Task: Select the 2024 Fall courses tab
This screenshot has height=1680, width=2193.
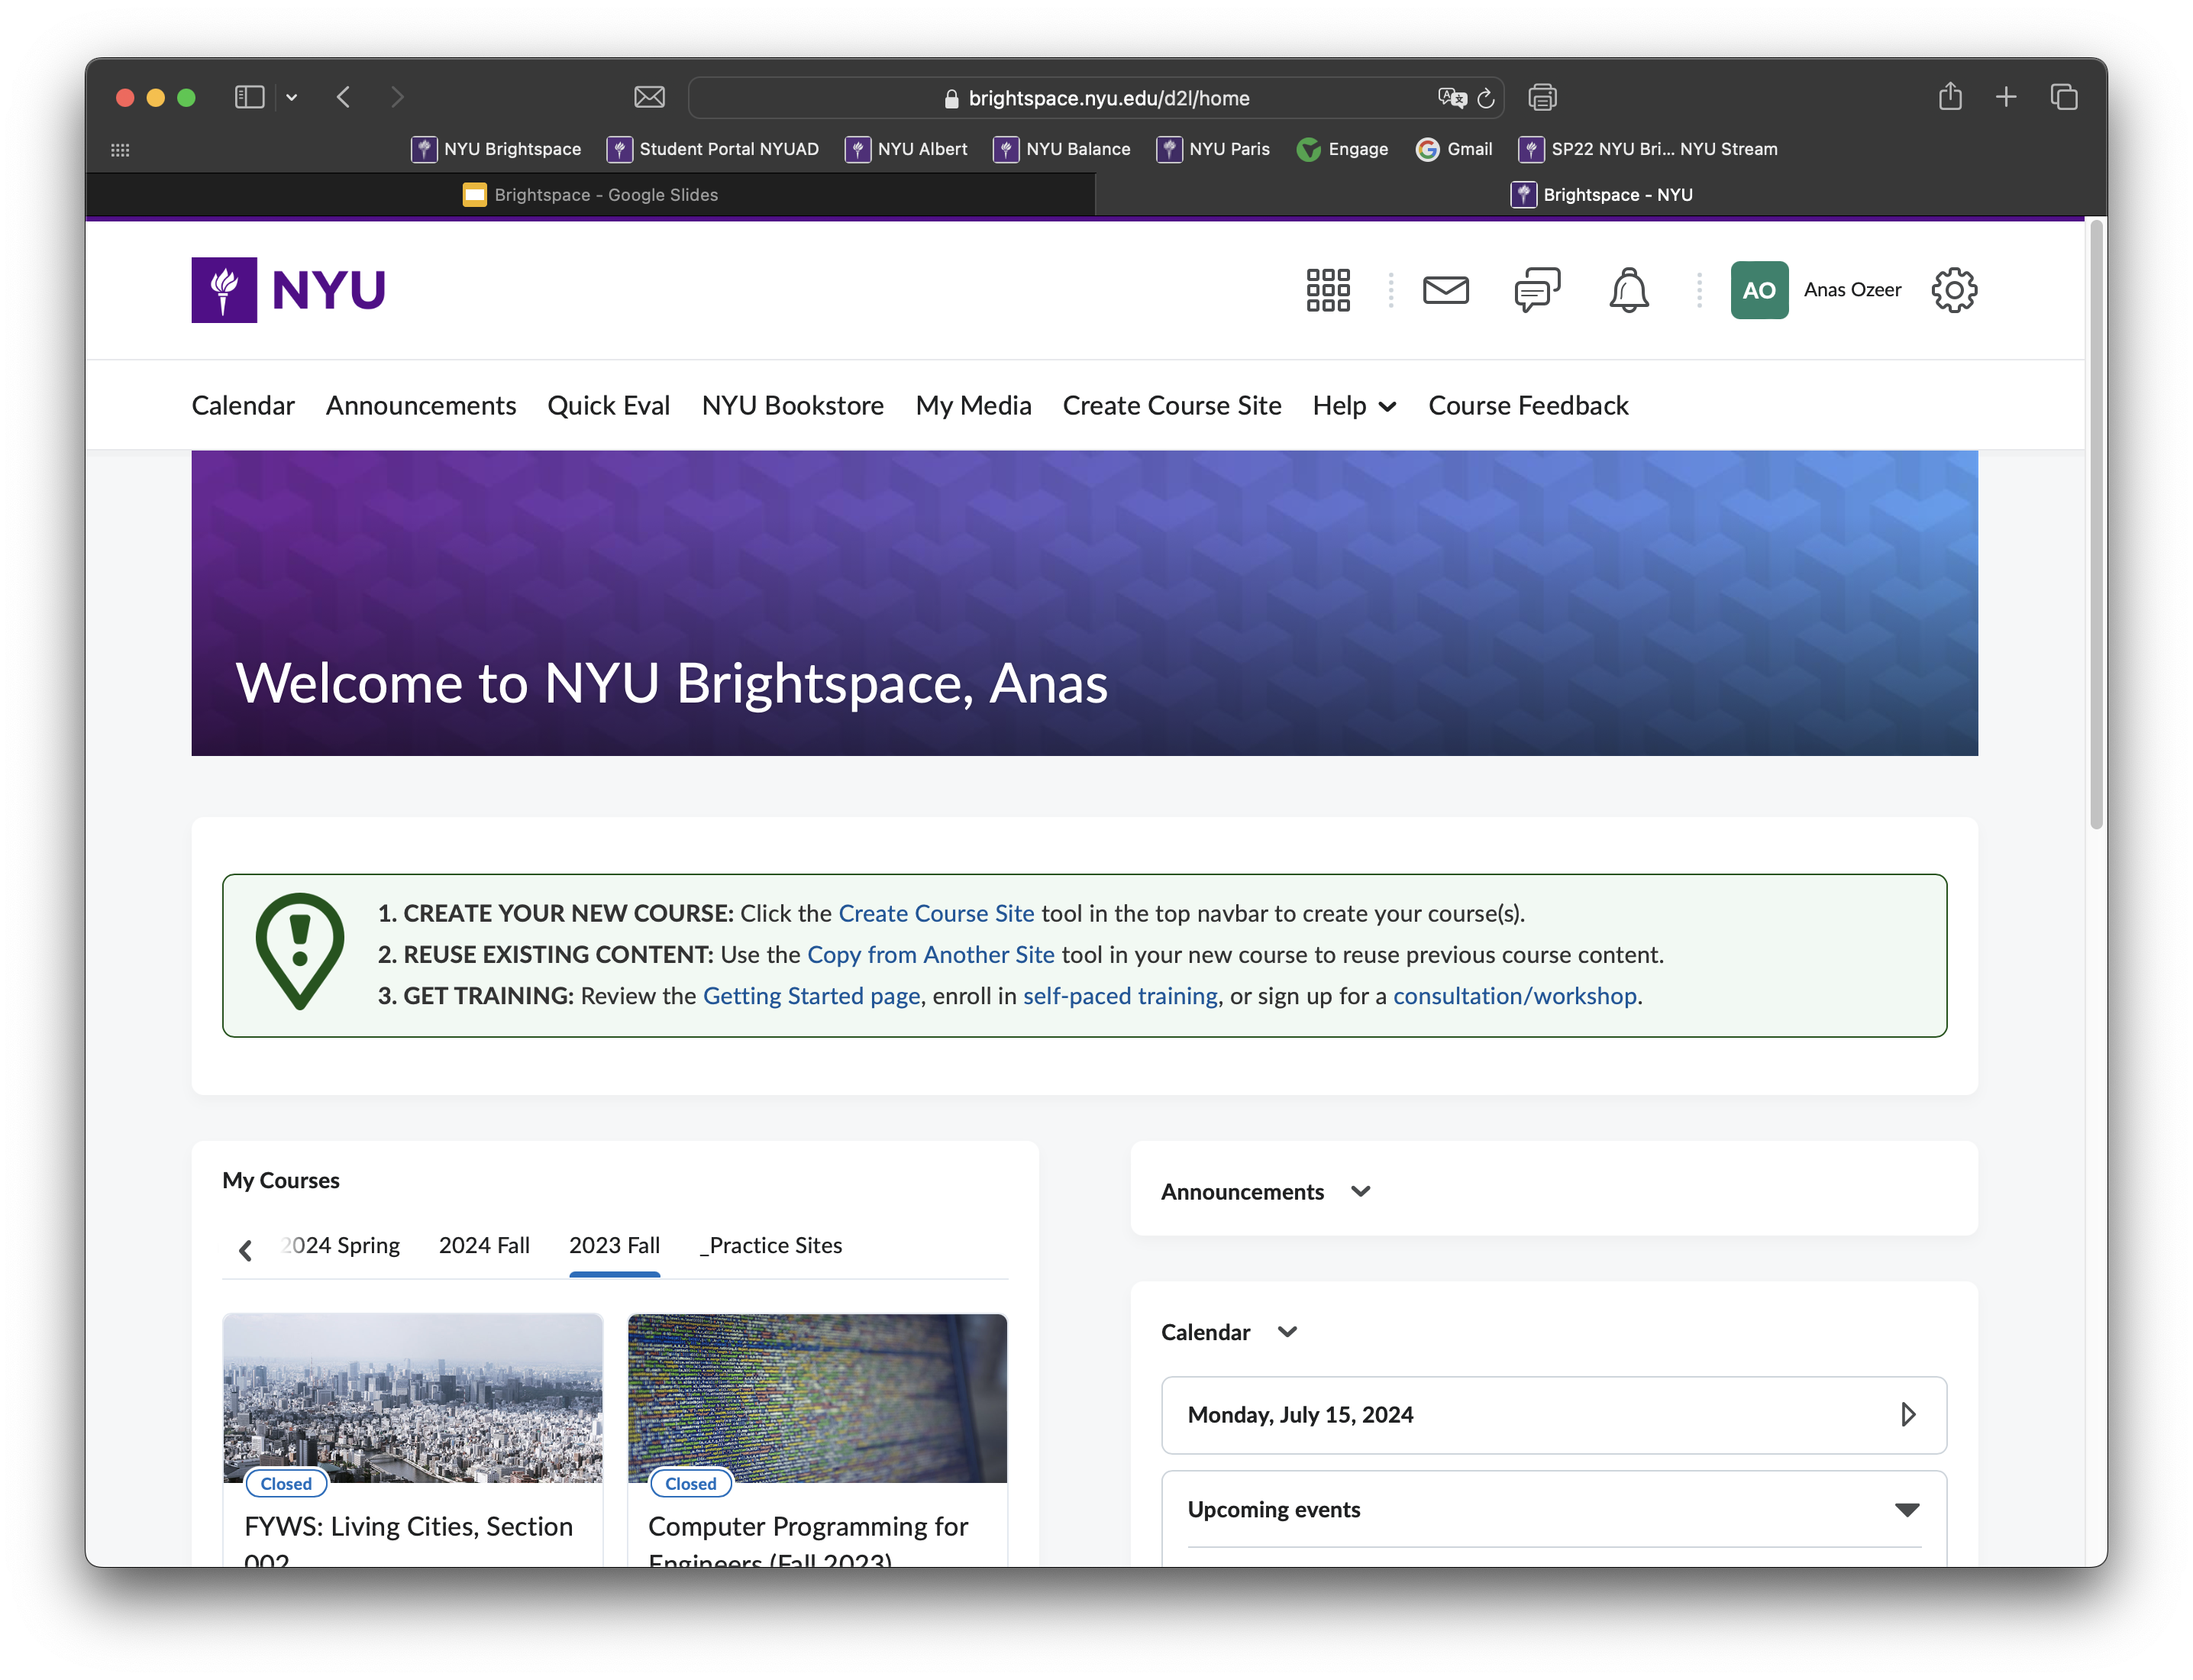Action: (x=484, y=1246)
